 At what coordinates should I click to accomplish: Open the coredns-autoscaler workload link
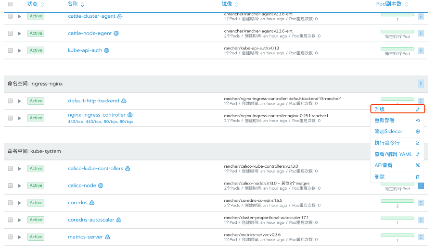[91, 220]
